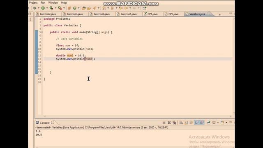This screenshot has height=148, width=263.
Task: Switch to PP1.java tab
Action: (x=152, y=14)
